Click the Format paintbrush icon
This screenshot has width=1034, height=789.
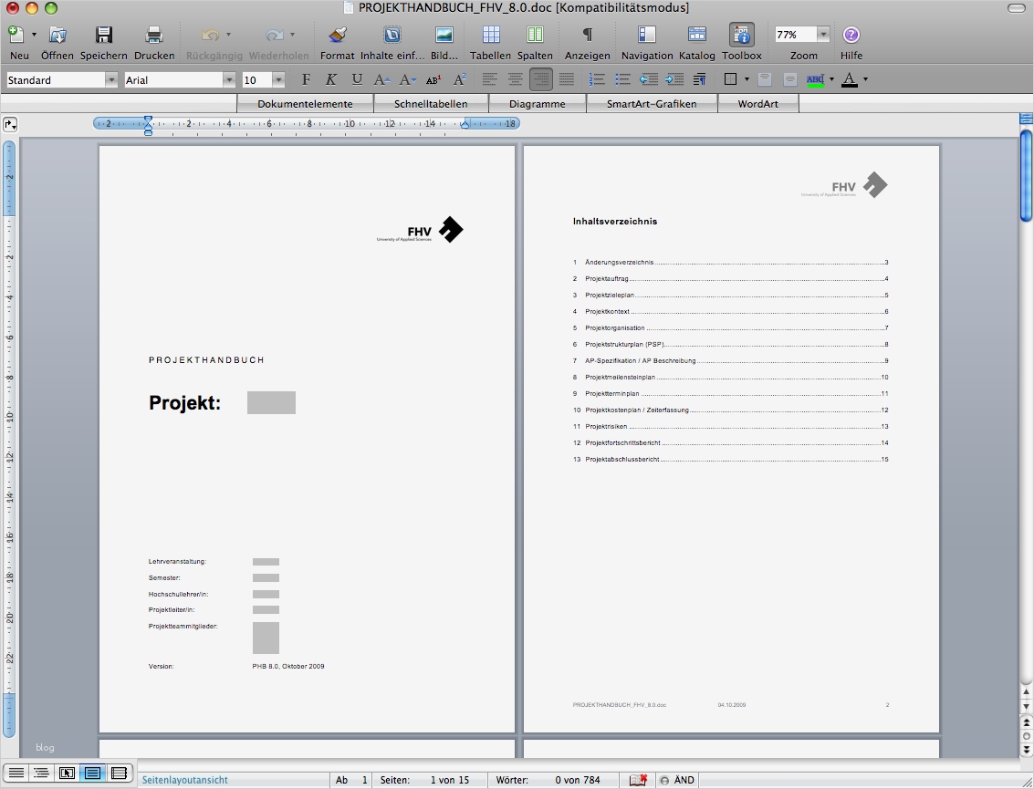[338, 35]
